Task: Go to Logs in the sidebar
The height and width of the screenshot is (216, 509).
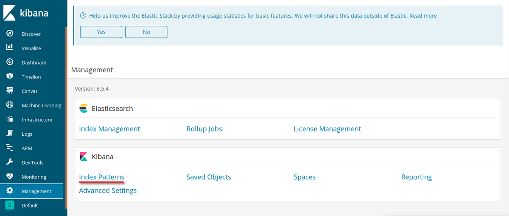Action: (x=27, y=134)
